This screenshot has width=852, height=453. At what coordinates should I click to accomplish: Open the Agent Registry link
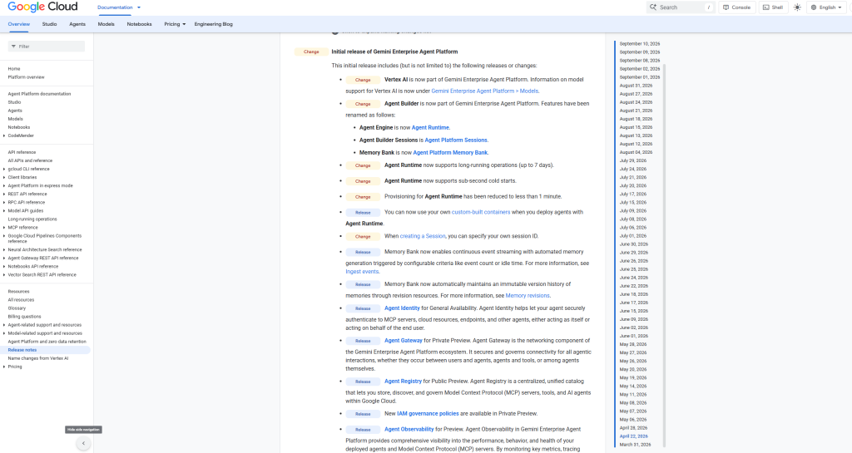coord(403,382)
